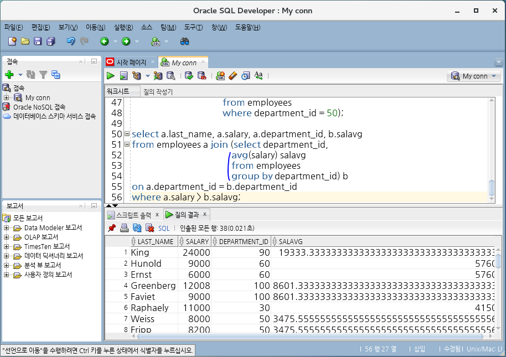Image resolution: width=506 pixels, height=357 pixels.
Task: Open the document tab list dropdown
Action: click(x=498, y=62)
